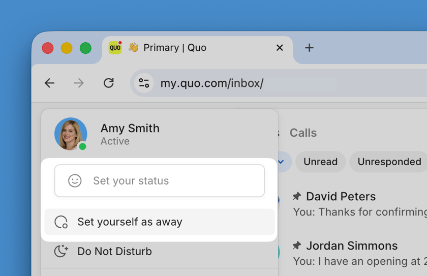Image resolution: width=427 pixels, height=276 pixels.
Task: Filter by Unresponded conversations
Action: 389,162
